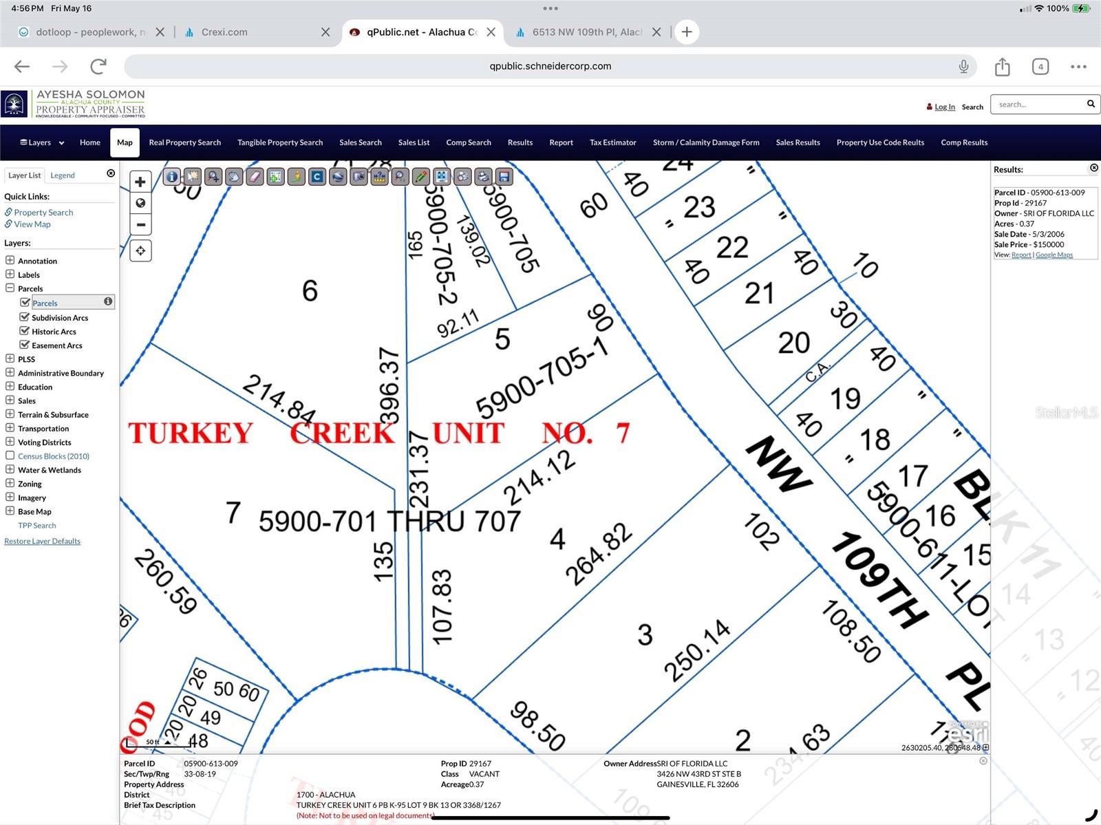Click the save floppy disk icon

coord(504,177)
